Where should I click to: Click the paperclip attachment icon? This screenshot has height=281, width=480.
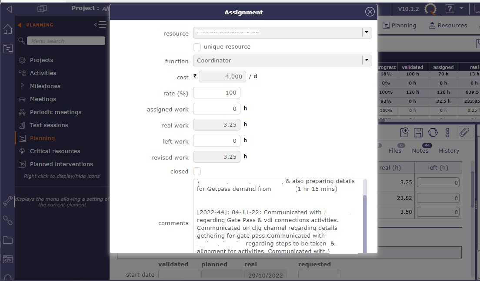click(x=464, y=132)
